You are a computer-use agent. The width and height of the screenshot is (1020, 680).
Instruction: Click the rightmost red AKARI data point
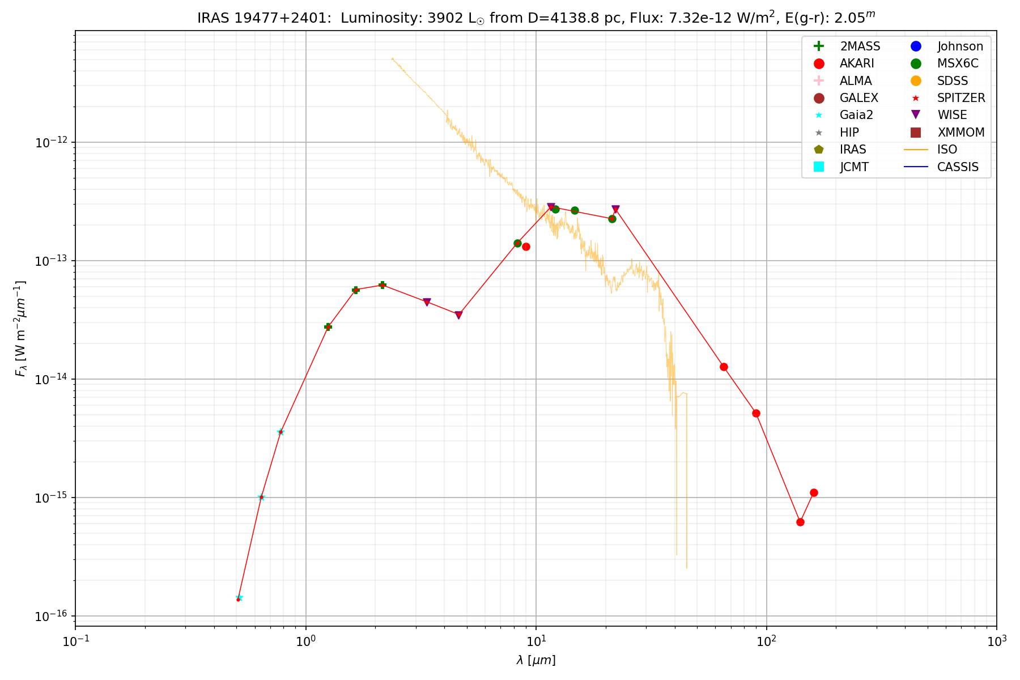[814, 492]
